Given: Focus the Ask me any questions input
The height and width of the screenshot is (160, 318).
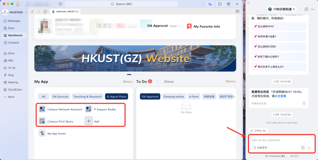Looking at the screenshot, I should [282, 140].
